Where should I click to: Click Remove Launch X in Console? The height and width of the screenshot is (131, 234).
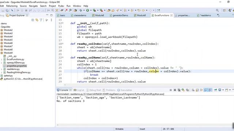click(x=175, y=90)
